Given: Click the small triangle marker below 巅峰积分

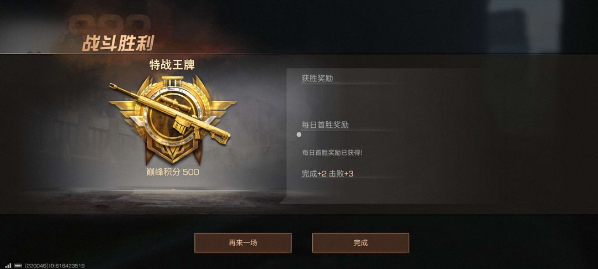Looking at the screenshot, I should 173,189.
